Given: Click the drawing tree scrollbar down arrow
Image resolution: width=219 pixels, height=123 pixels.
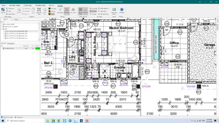Looking at the screenshot, I should click(39, 40).
